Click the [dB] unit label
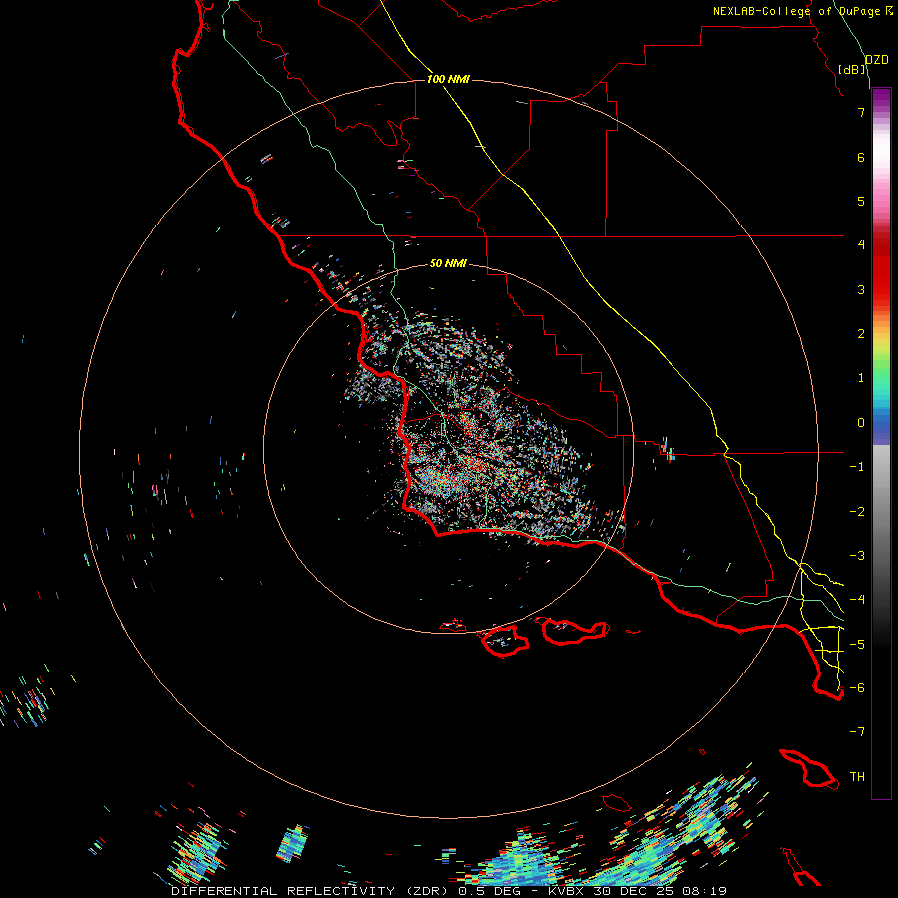This screenshot has width=898, height=898. tap(852, 69)
